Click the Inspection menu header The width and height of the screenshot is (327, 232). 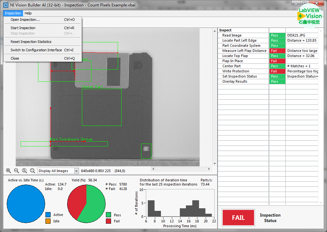[x=13, y=13]
